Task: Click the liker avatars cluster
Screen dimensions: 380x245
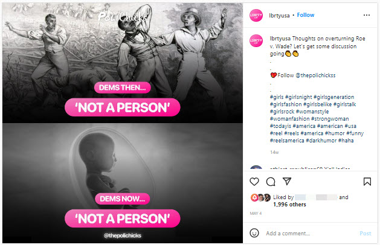Action: 260,197
